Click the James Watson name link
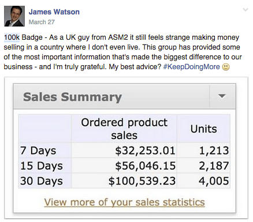Viewport: 253px width, 222px height. coord(54,12)
